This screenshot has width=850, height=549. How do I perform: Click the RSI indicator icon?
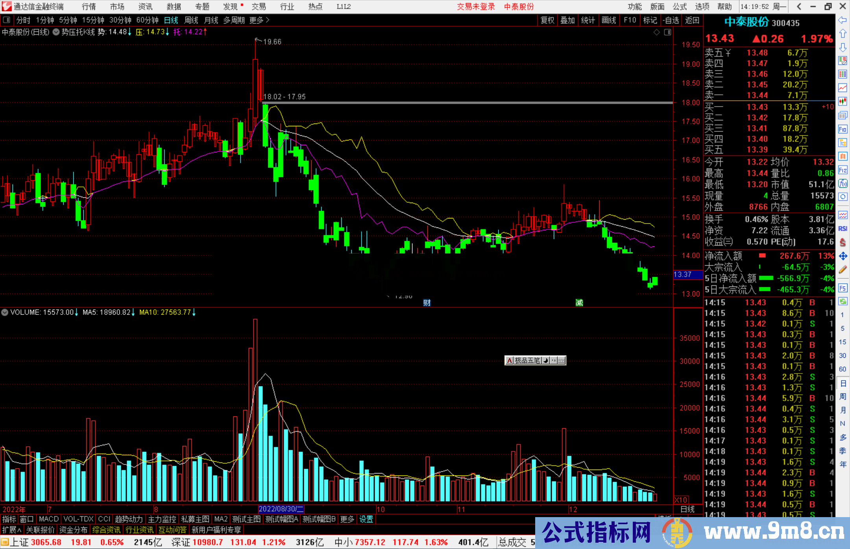[843, 229]
